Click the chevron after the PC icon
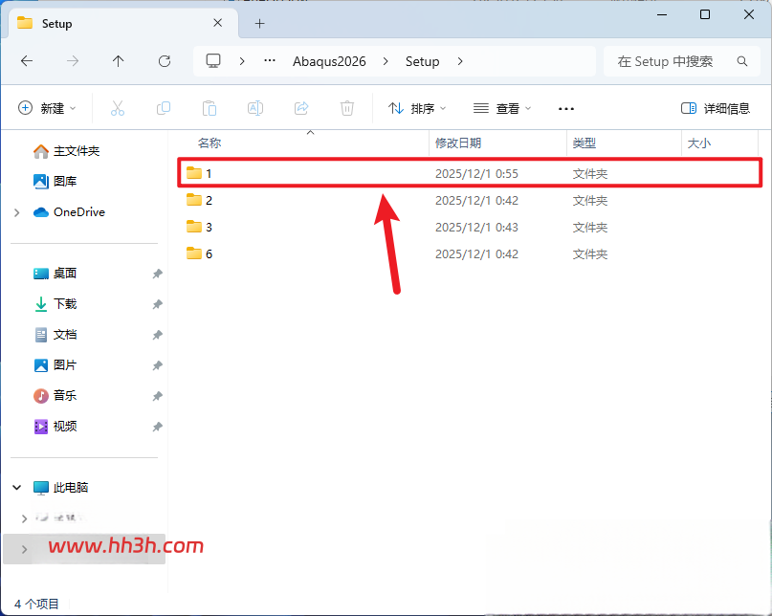Screen dimensions: 772x616 242,61
